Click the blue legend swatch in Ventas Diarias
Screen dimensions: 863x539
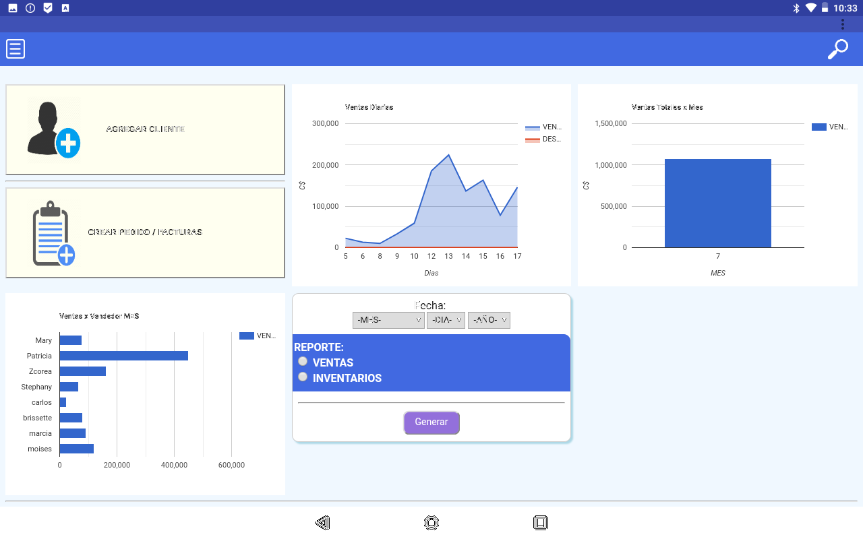click(x=533, y=127)
